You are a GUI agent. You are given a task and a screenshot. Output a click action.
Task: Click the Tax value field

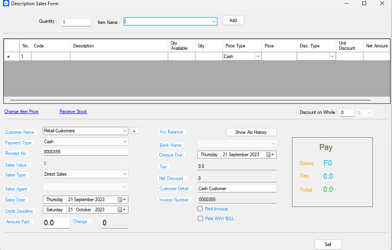click(237, 166)
